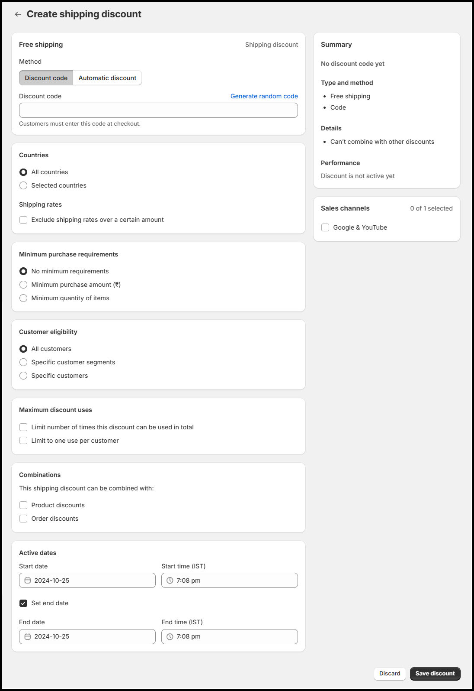Open the Start date picker field
The height and width of the screenshot is (691, 474).
click(x=91, y=581)
